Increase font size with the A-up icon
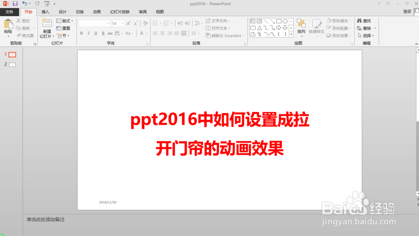This screenshot has width=419, height=236. (129, 23)
